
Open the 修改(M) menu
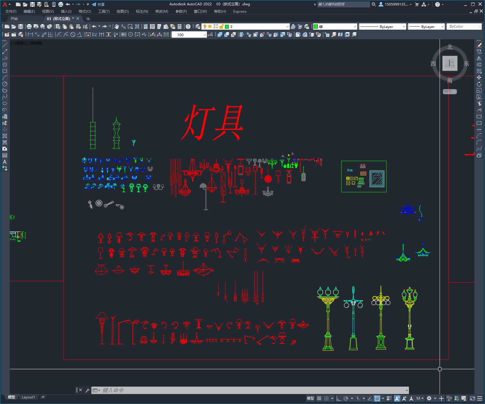162,11
